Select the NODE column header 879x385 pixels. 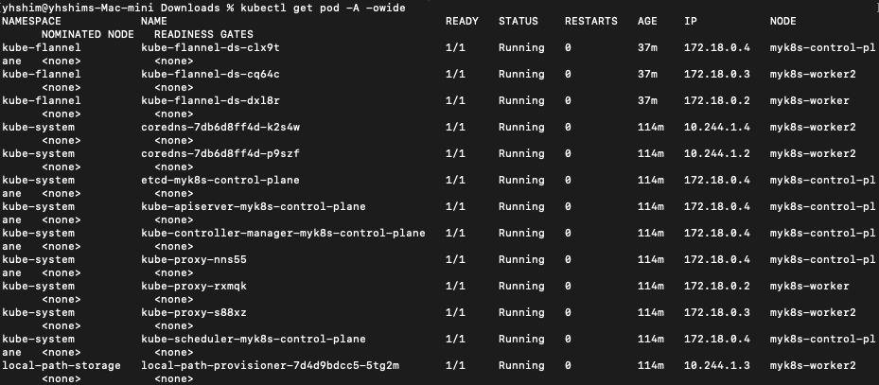[782, 22]
